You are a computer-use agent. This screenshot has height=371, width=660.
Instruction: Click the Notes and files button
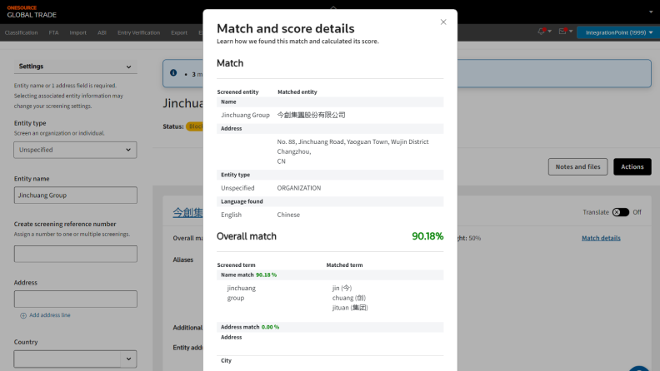[x=577, y=166]
